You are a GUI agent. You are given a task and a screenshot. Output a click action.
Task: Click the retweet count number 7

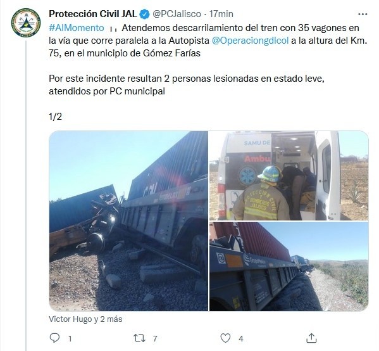tap(155, 338)
